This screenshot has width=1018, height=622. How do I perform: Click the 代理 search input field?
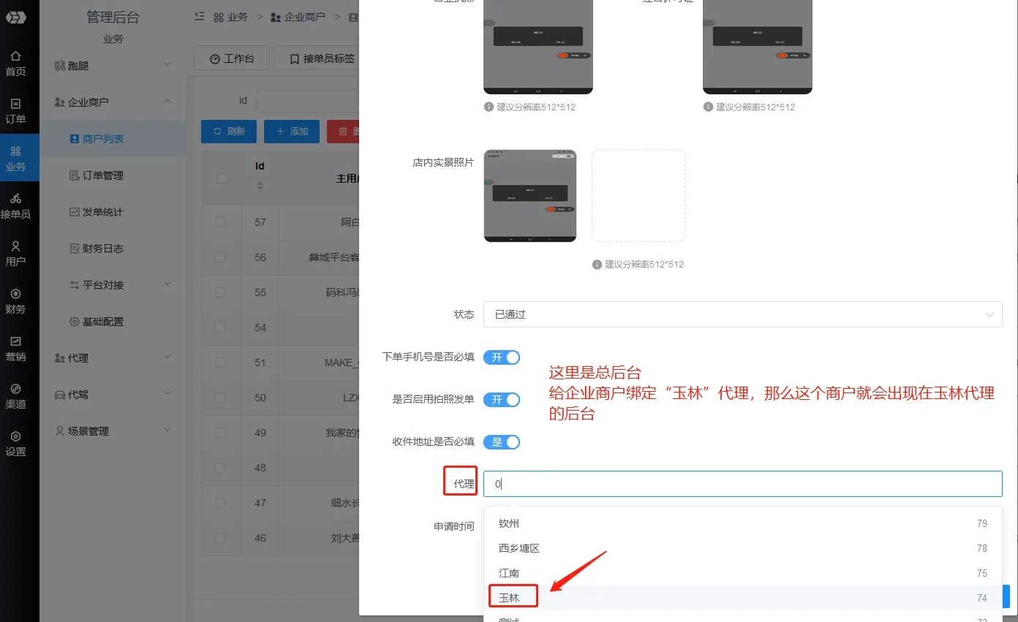tap(742, 484)
